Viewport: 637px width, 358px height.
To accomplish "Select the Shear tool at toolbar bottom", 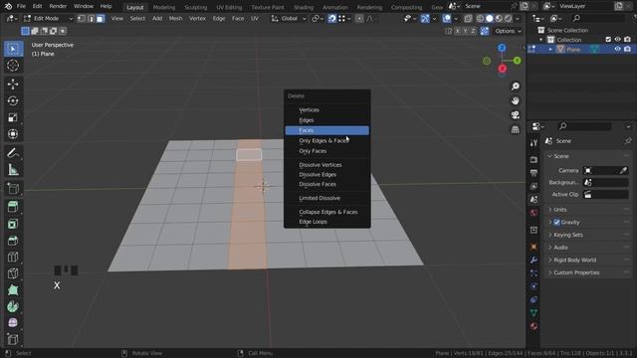I will [13, 339].
